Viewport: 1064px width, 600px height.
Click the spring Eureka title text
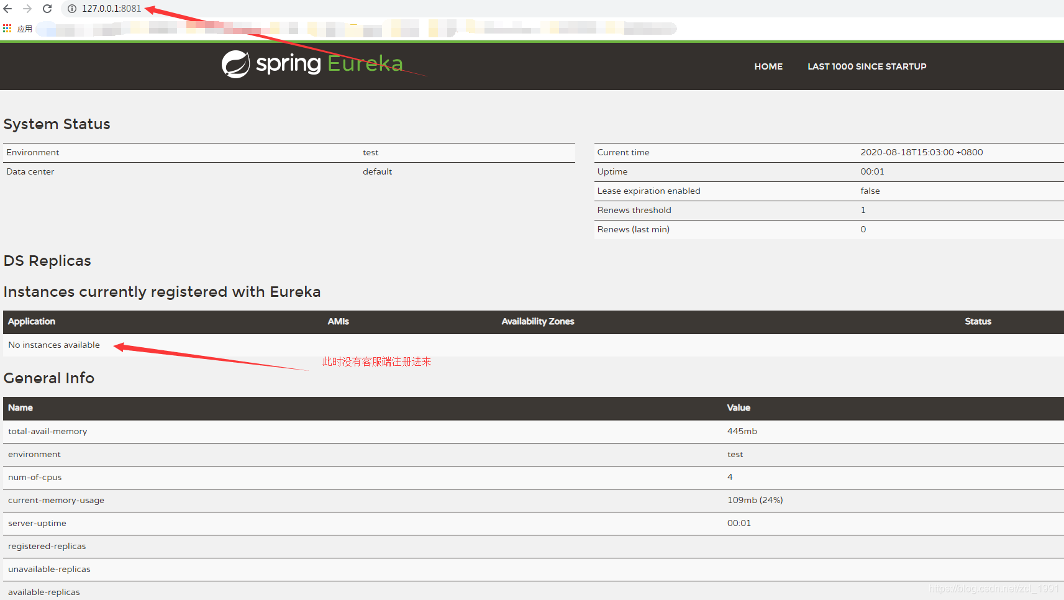point(329,63)
